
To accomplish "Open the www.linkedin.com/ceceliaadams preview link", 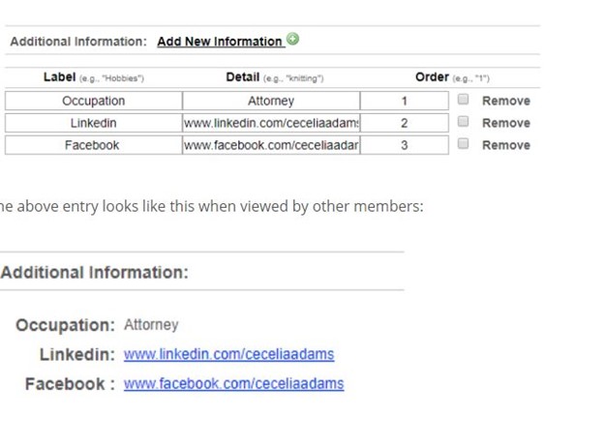I will (x=228, y=355).
